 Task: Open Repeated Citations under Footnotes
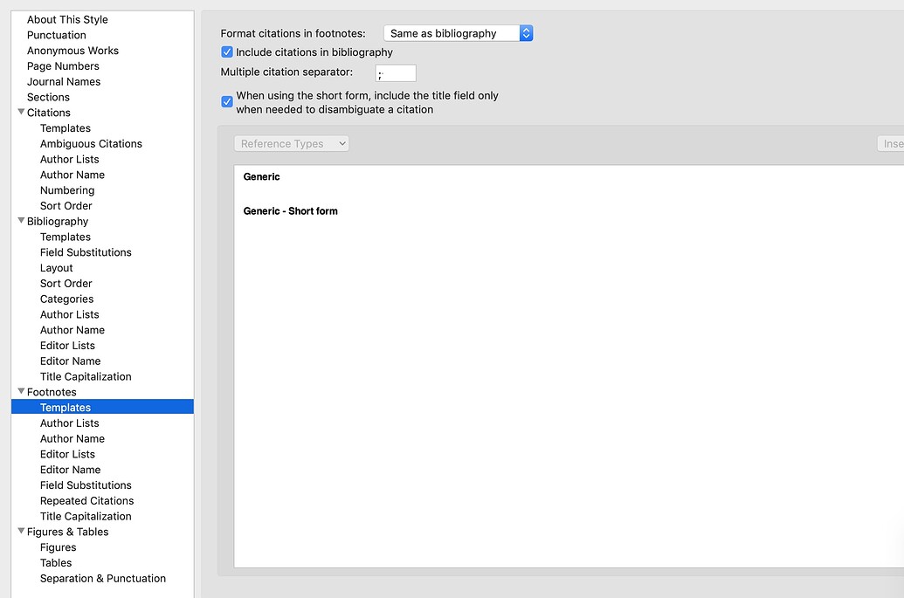[x=86, y=500]
